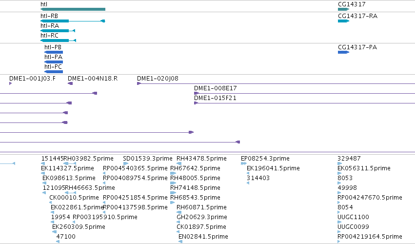Click the htl-RB transcript feature
Image resolution: width=415 pixels, height=244 pixels.
[x=73, y=21]
